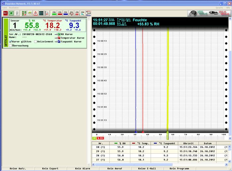Uncheck the Kurve glätten checkbox
Viewport: 232px width, 171px height.
11,42
